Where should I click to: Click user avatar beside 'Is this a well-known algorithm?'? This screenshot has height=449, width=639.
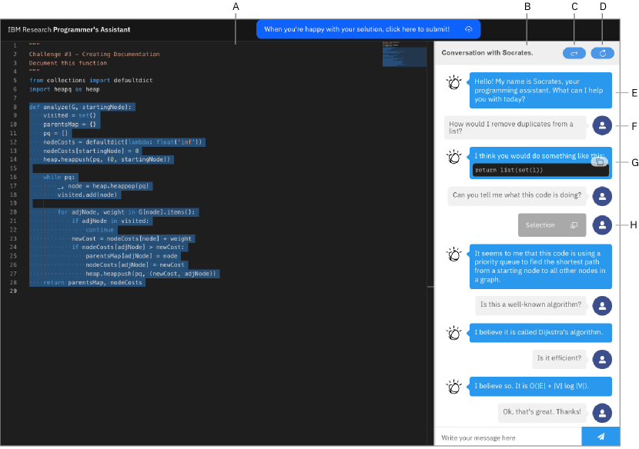(x=602, y=306)
